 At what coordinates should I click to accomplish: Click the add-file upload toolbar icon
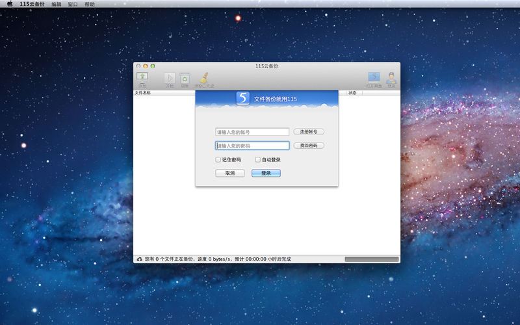click(142, 77)
